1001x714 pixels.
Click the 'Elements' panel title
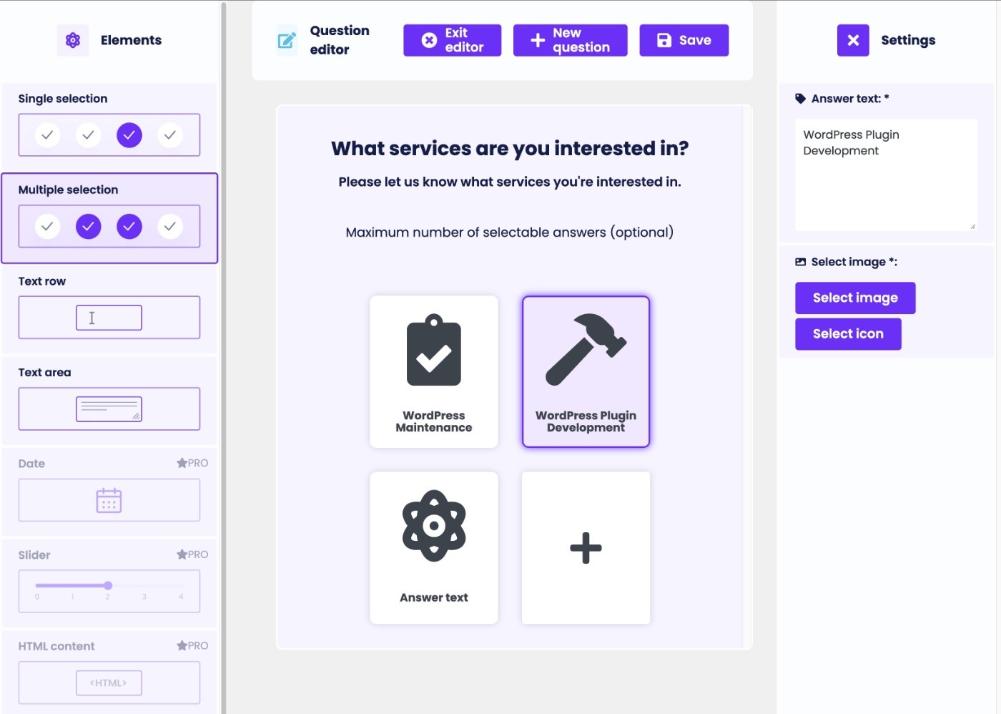click(x=131, y=40)
